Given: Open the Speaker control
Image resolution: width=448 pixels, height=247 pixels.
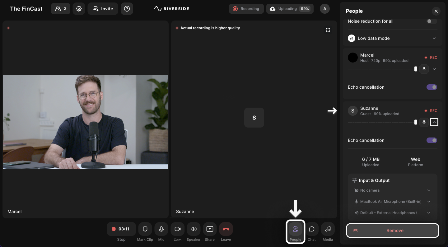Looking at the screenshot, I should (194, 229).
